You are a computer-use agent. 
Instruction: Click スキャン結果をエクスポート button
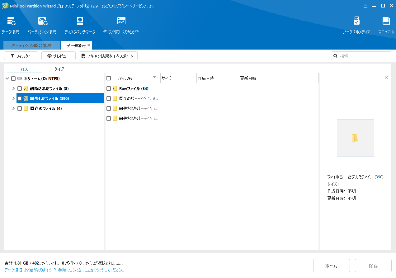[x=108, y=56]
